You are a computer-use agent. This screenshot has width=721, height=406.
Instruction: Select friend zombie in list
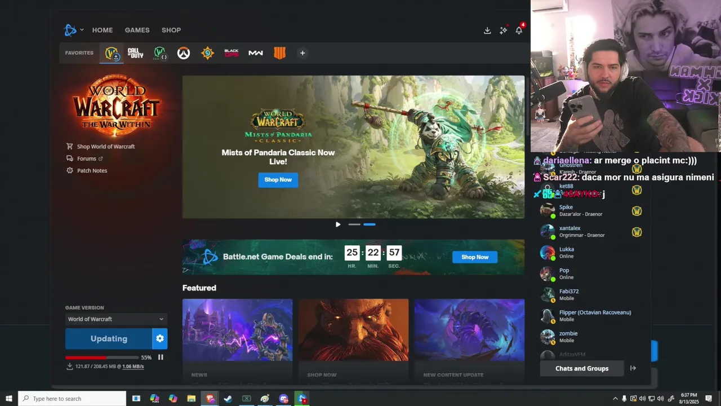tap(591, 337)
